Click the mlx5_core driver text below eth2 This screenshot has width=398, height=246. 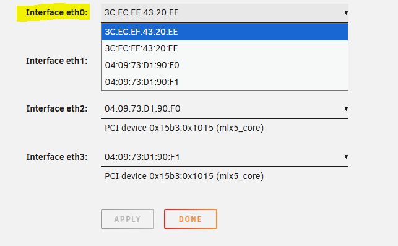pyautogui.click(x=240, y=128)
